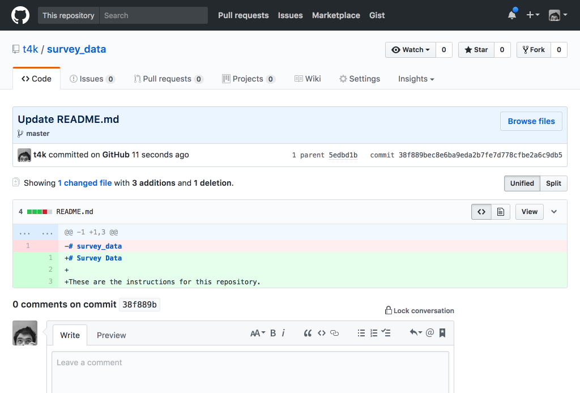580x393 pixels.
Task: Display the rich diff for README.md
Action: (501, 212)
